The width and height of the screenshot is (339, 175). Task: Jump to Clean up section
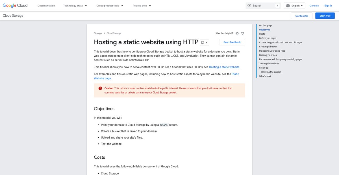(x=264, y=68)
